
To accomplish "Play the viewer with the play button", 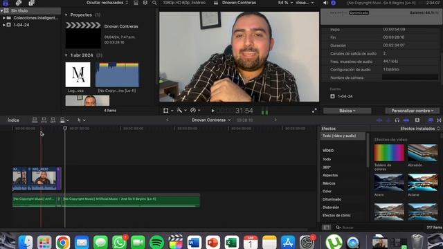I will point(213,111).
